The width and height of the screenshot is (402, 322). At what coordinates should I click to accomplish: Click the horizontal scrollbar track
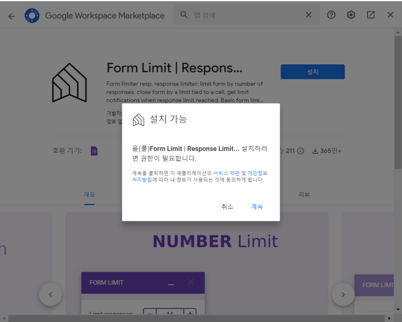pyautogui.click(x=196, y=318)
